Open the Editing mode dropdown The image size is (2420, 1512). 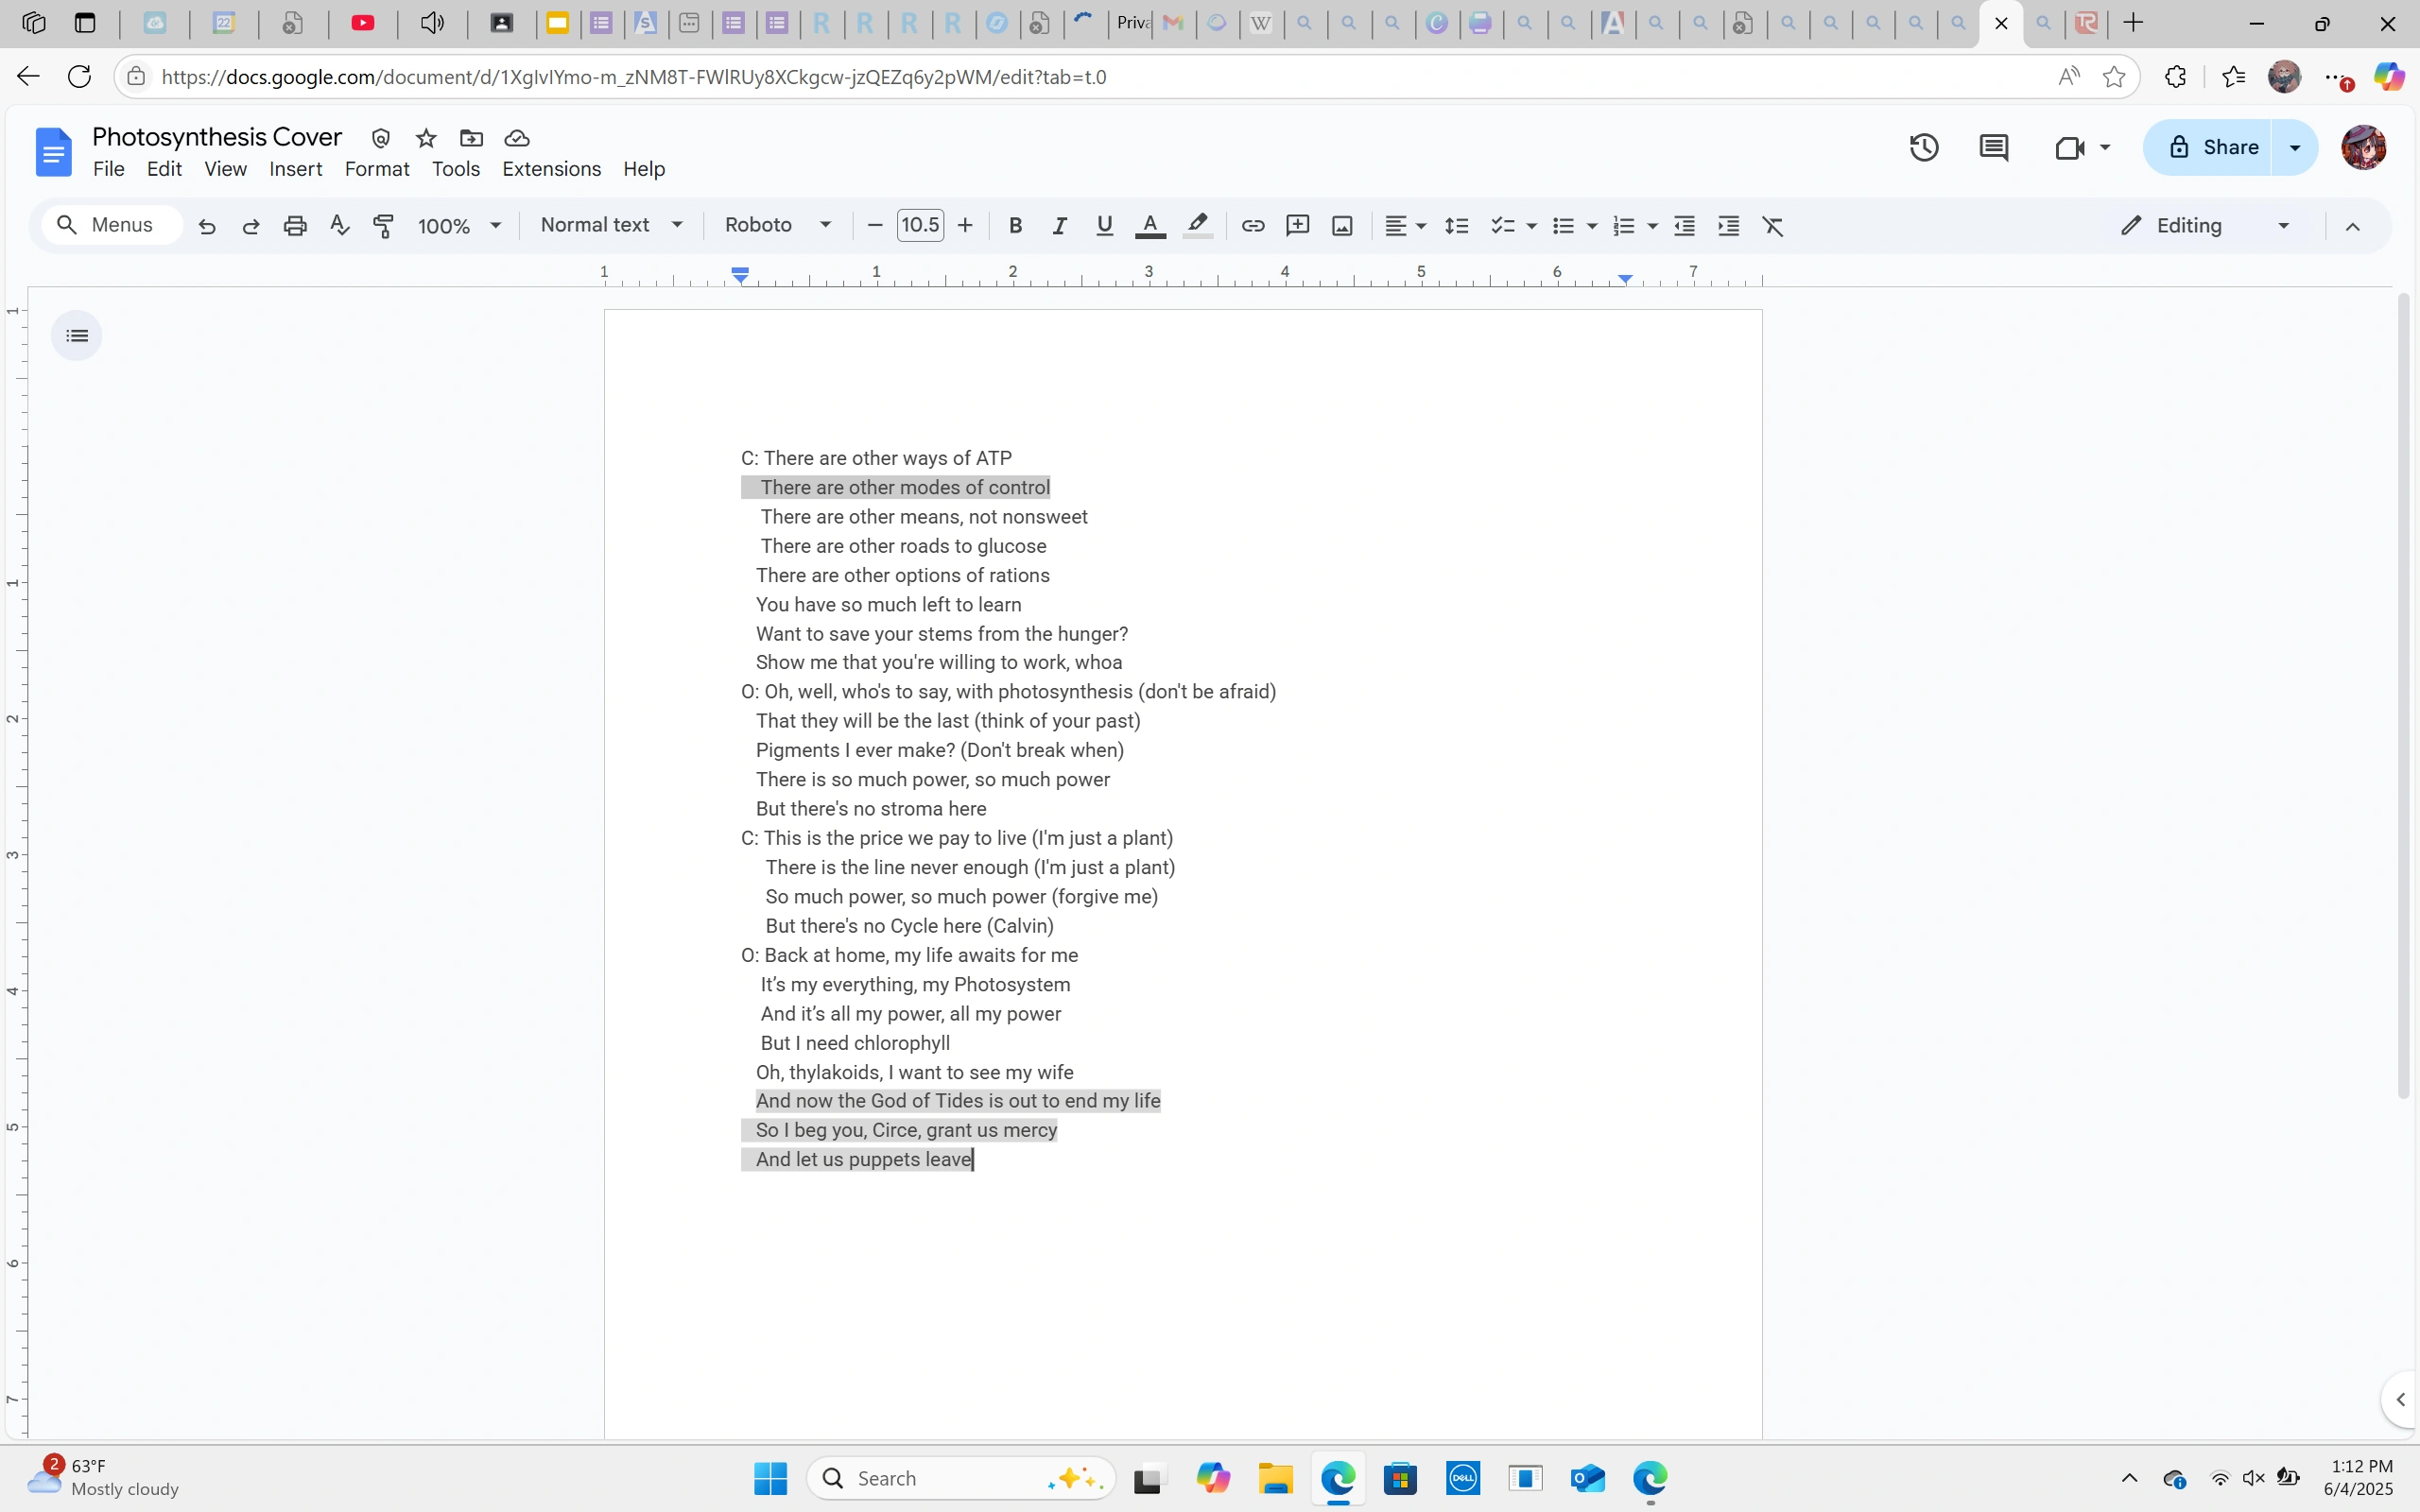(x=2205, y=226)
